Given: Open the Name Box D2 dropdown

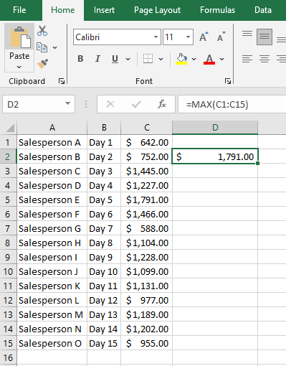Looking at the screenshot, I should point(68,103).
